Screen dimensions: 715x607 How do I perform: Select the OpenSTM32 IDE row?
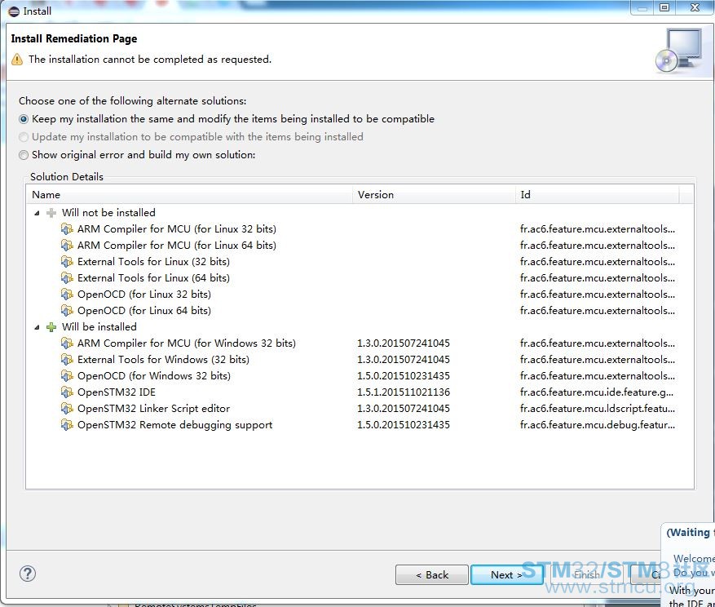[360, 392]
